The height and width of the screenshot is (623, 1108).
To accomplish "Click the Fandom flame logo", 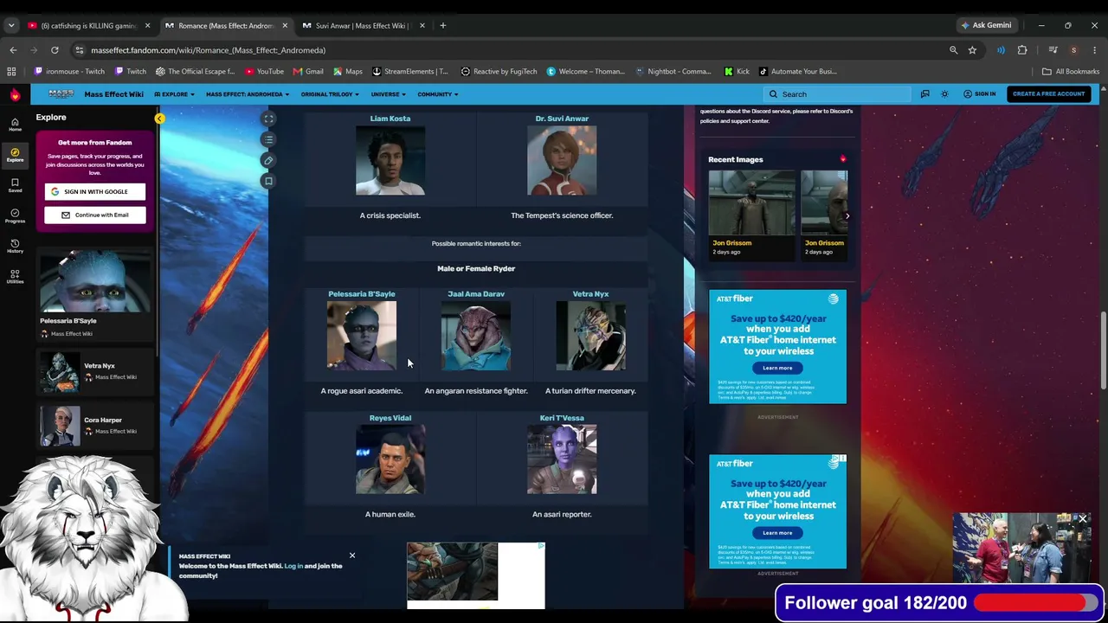I will pos(15,94).
